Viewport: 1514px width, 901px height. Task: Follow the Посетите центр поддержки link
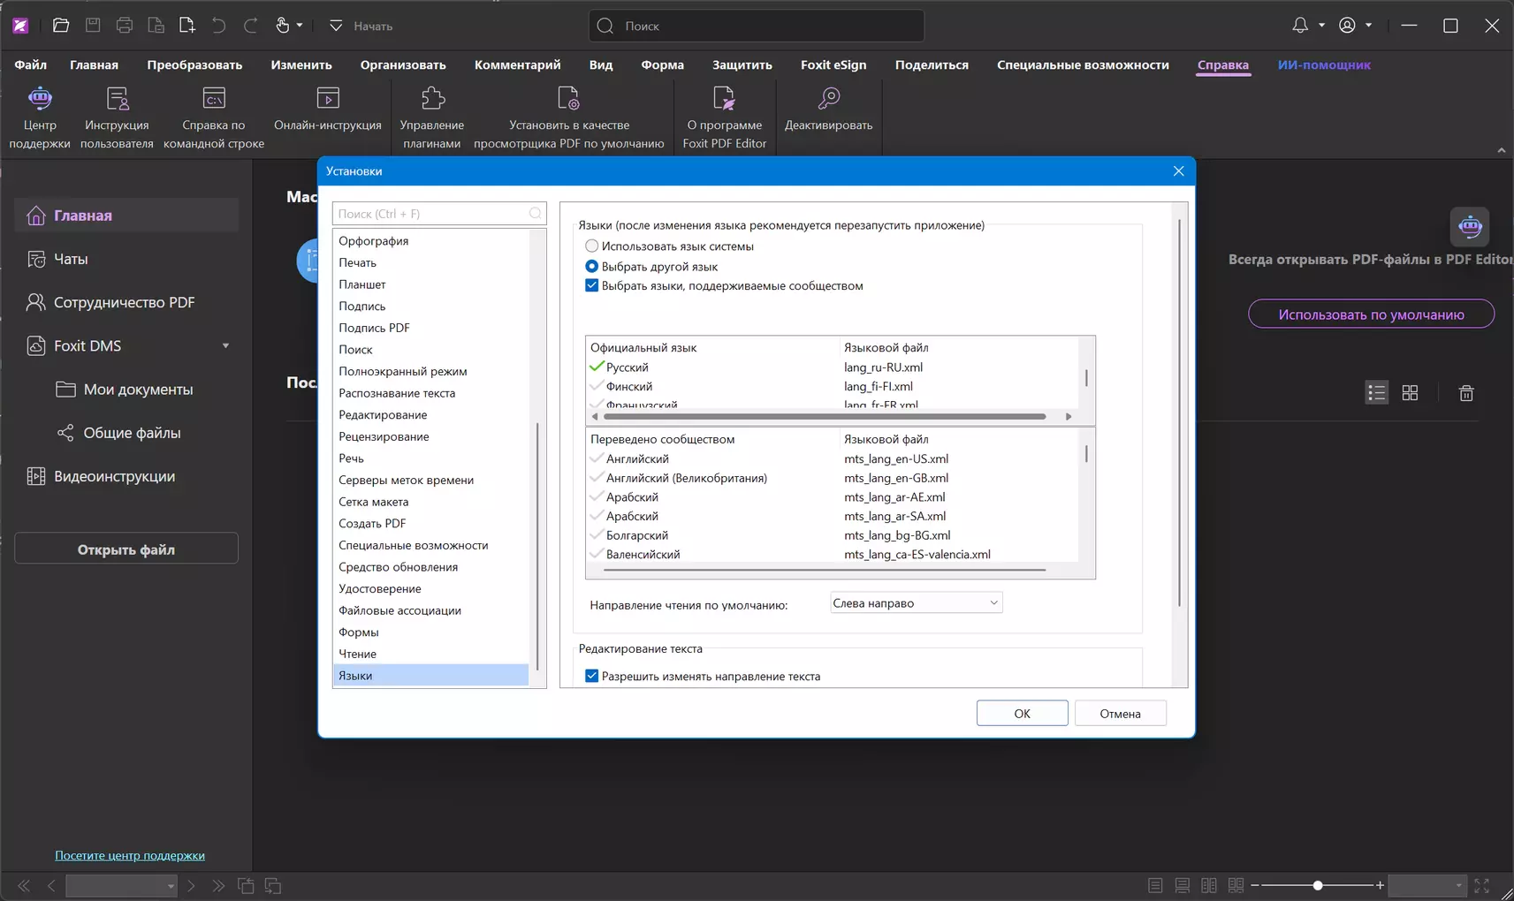pos(130,855)
